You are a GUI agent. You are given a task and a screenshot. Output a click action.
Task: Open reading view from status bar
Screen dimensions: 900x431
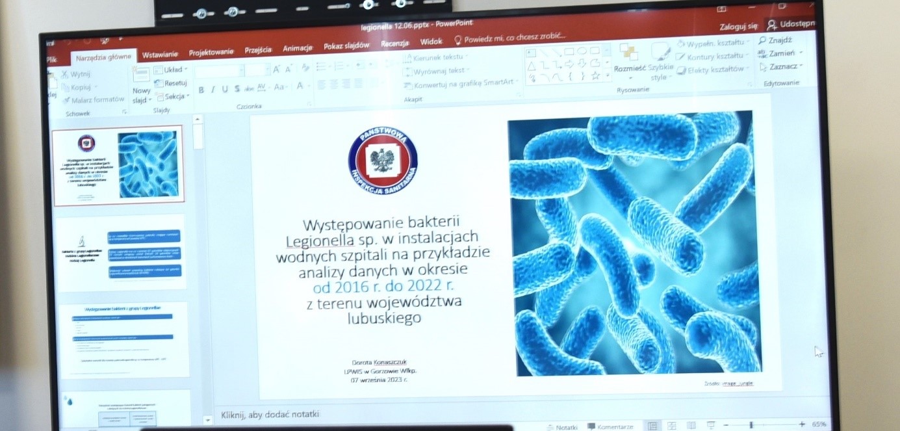691,426
